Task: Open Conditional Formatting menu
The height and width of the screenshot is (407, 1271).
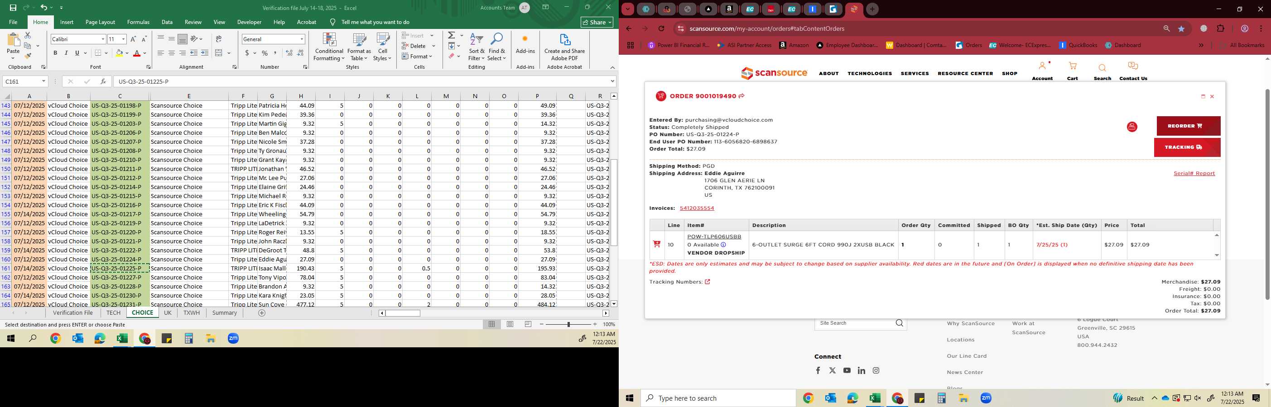Action: [329, 47]
